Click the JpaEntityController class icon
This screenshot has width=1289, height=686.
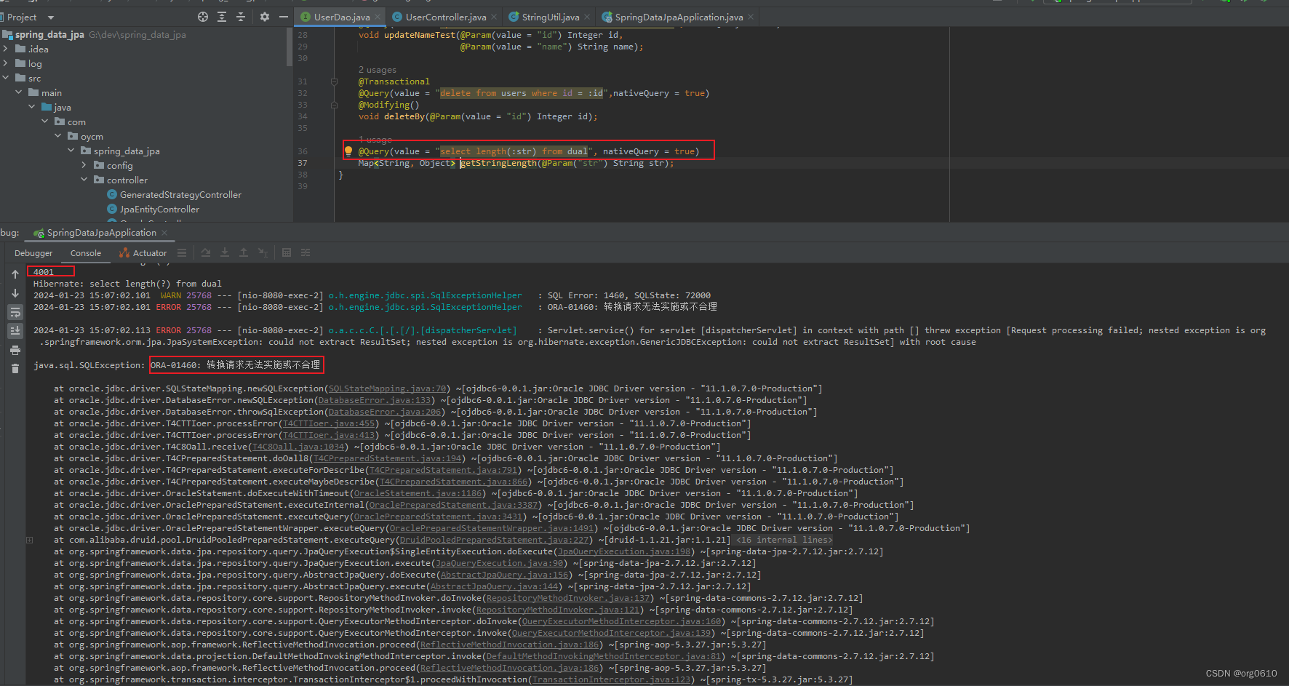(x=112, y=209)
